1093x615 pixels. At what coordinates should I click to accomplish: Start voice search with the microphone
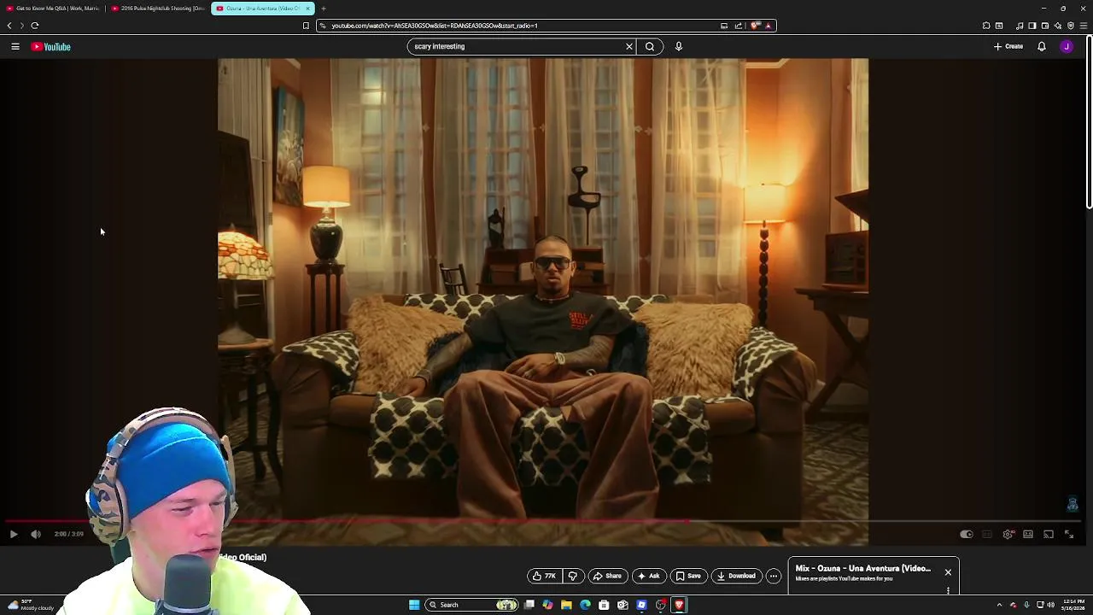(679, 47)
